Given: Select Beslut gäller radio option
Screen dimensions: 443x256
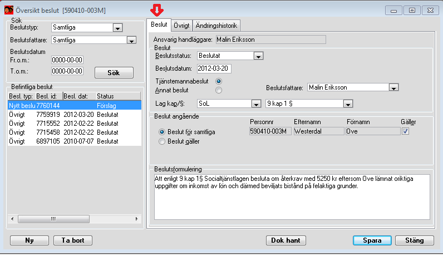Looking at the screenshot, I should pyautogui.click(x=162, y=141).
